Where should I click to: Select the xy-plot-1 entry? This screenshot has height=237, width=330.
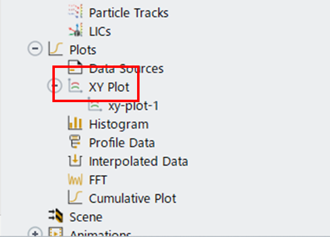[x=133, y=106]
